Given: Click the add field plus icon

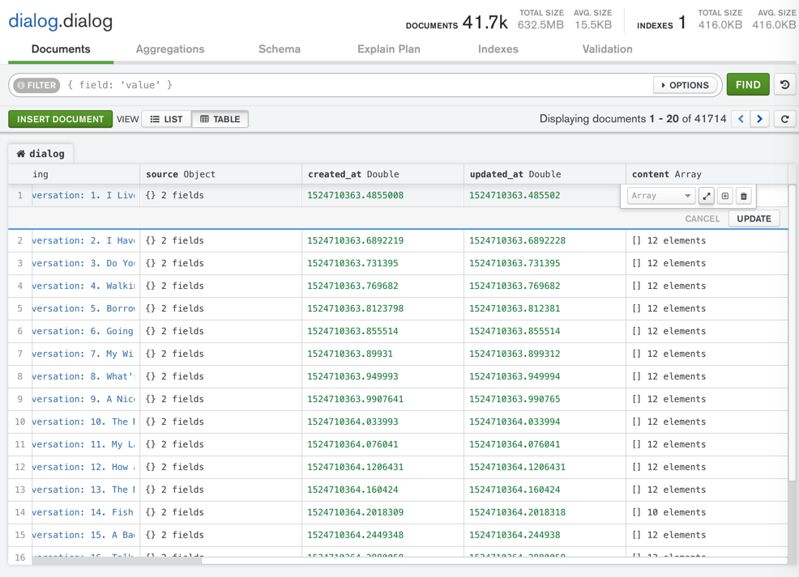Looking at the screenshot, I should click(x=725, y=196).
